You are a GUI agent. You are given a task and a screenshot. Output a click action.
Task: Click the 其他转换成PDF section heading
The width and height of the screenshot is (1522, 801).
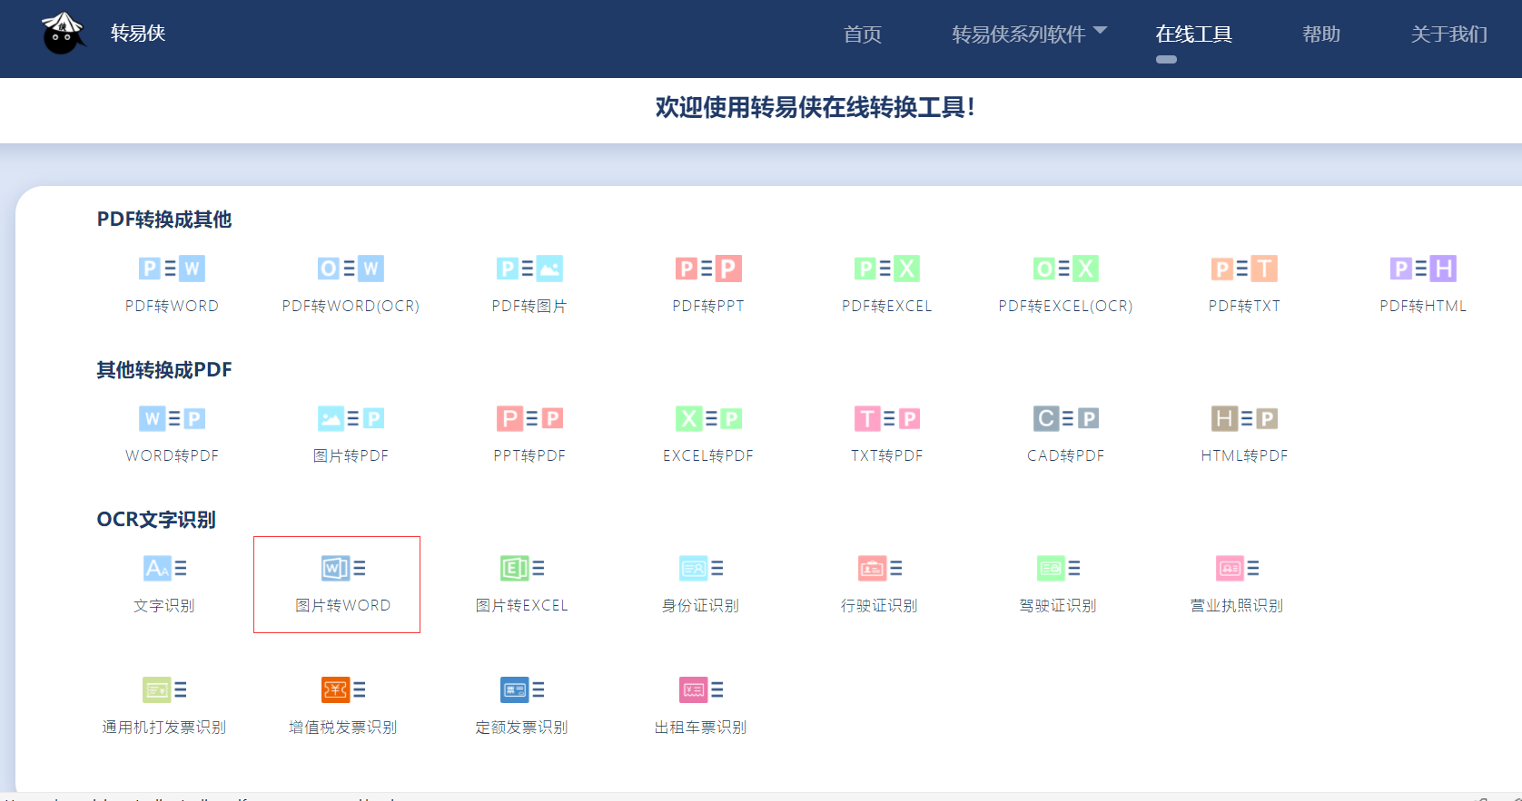164,370
